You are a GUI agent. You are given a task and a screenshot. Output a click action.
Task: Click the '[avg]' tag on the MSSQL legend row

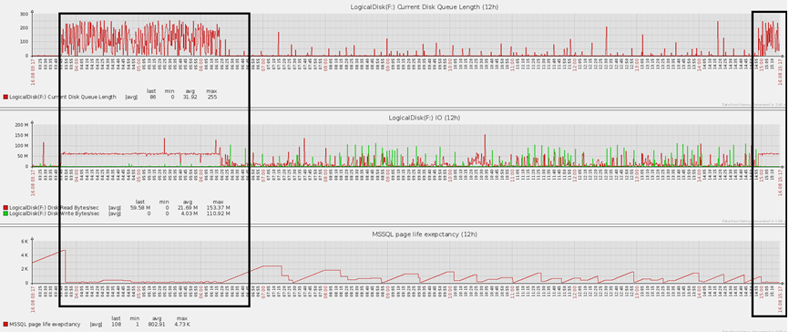[x=96, y=325]
